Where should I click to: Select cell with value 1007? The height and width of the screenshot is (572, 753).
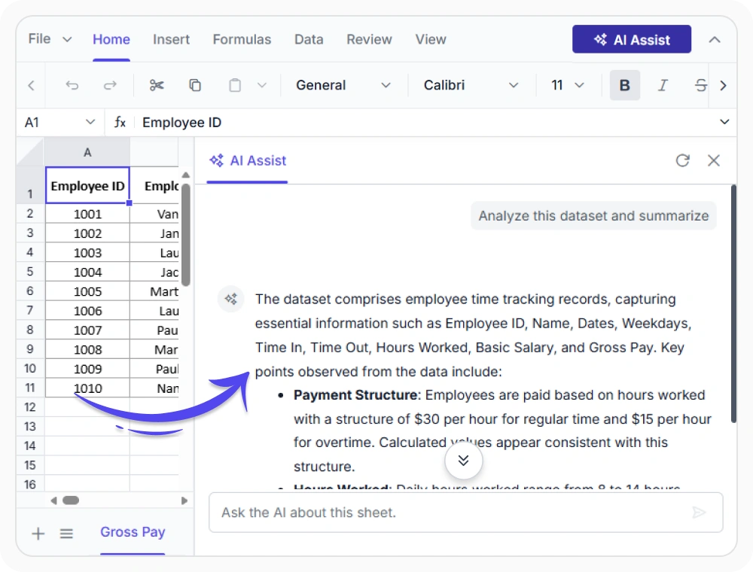click(x=87, y=330)
